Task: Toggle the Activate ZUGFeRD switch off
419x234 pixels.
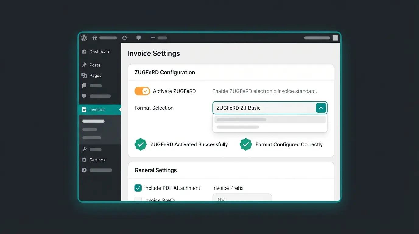Action: point(142,91)
